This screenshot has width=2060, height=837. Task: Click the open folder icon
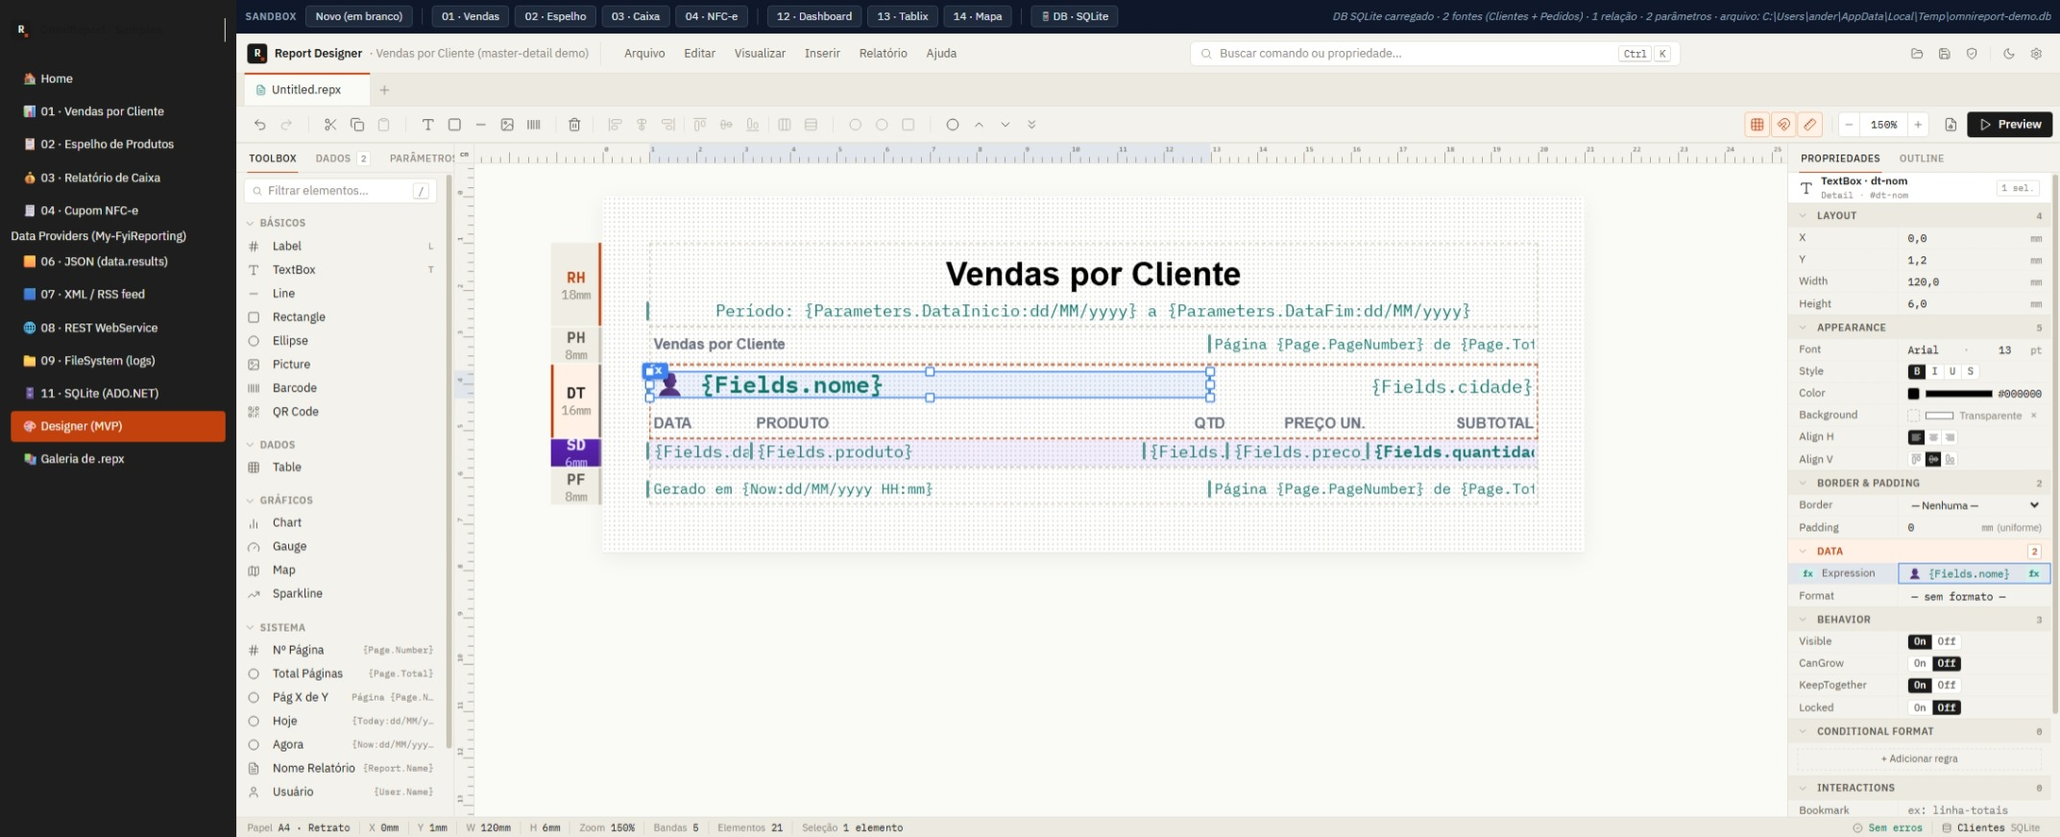click(1917, 54)
